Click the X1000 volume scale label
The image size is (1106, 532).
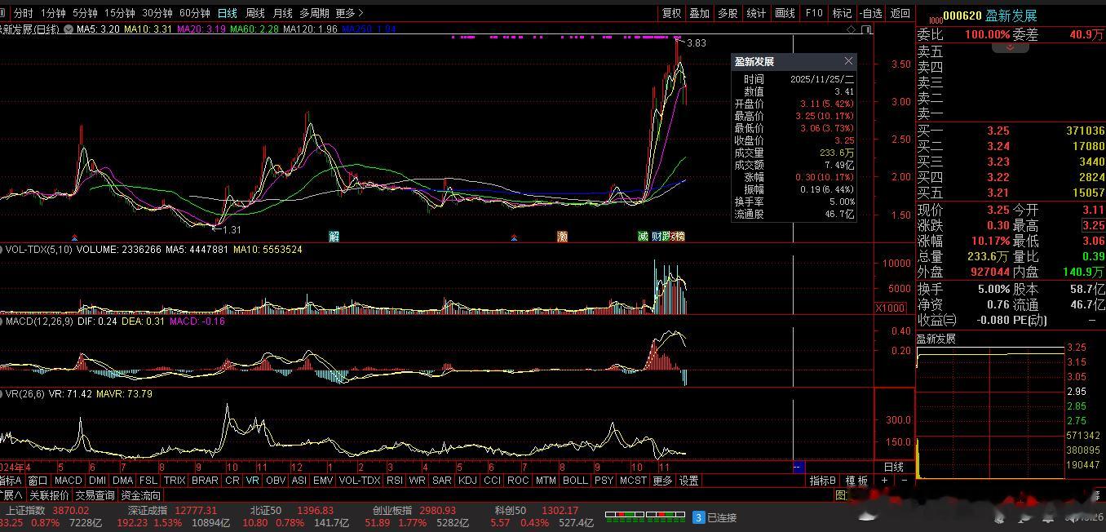(x=890, y=308)
